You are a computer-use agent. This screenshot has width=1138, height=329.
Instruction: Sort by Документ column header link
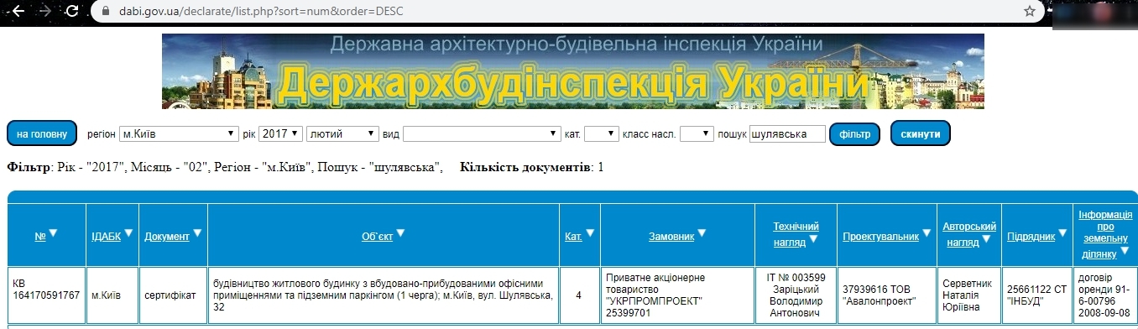pyautogui.click(x=167, y=237)
